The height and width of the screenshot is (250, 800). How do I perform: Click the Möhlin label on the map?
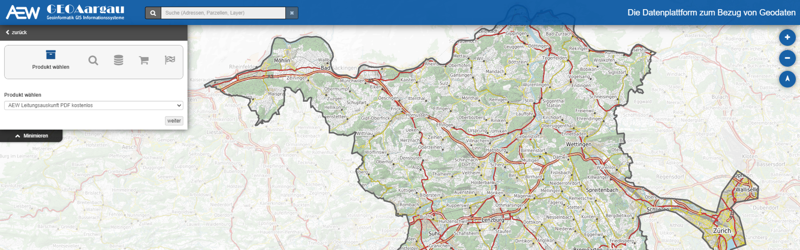[x=282, y=61]
